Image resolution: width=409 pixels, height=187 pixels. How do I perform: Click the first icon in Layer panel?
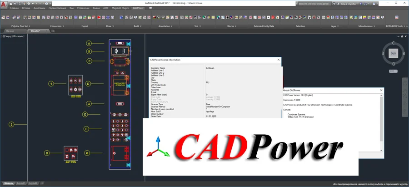[324, 17]
